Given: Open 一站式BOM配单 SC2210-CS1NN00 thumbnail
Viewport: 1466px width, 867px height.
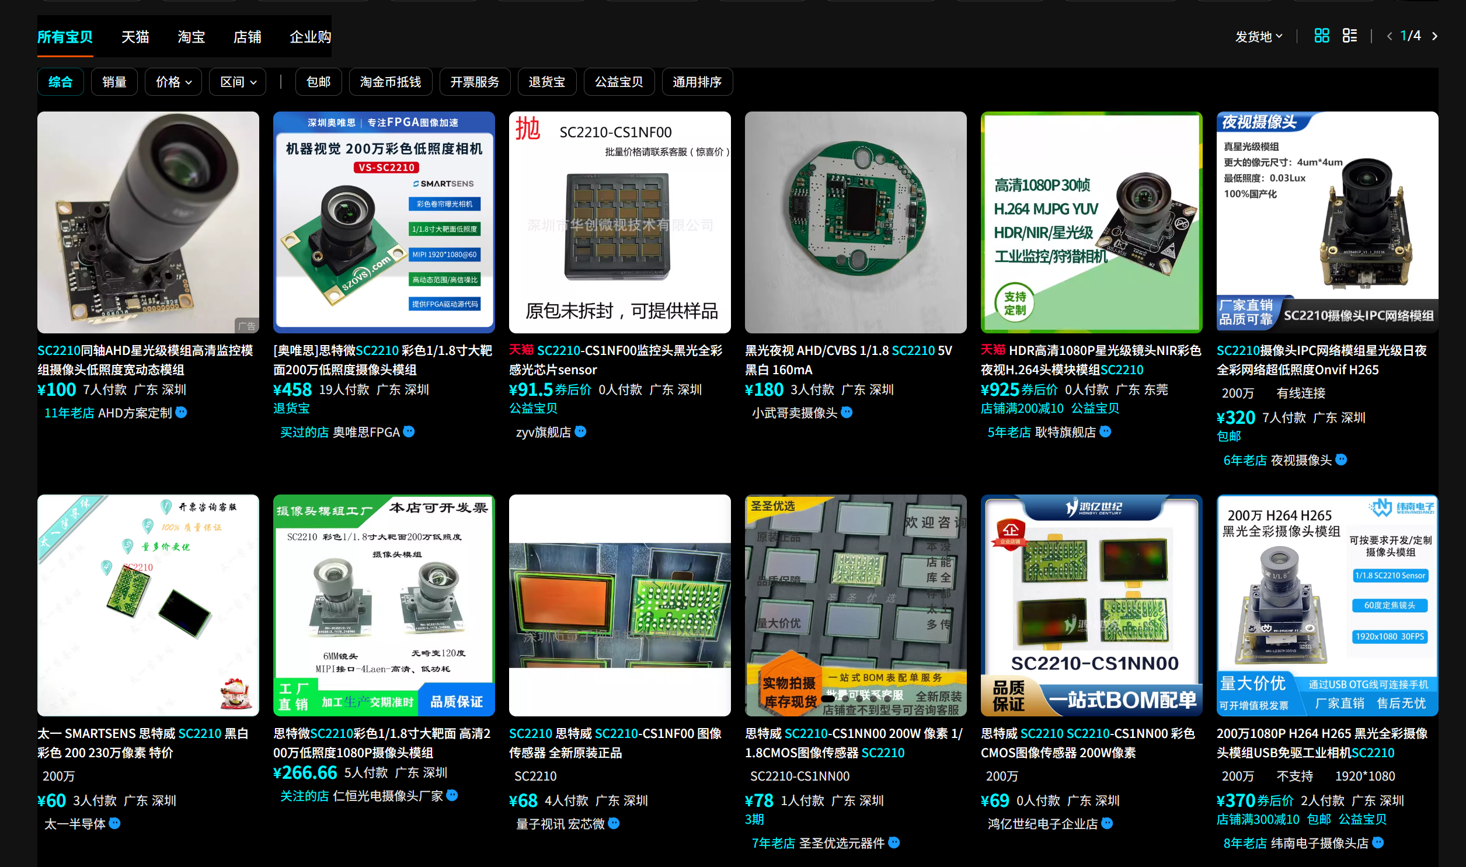Looking at the screenshot, I should pyautogui.click(x=1091, y=605).
